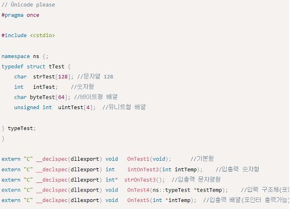Click the 'typeTest' typedef name
This screenshot has width=290, height=209.
[x=20, y=128]
